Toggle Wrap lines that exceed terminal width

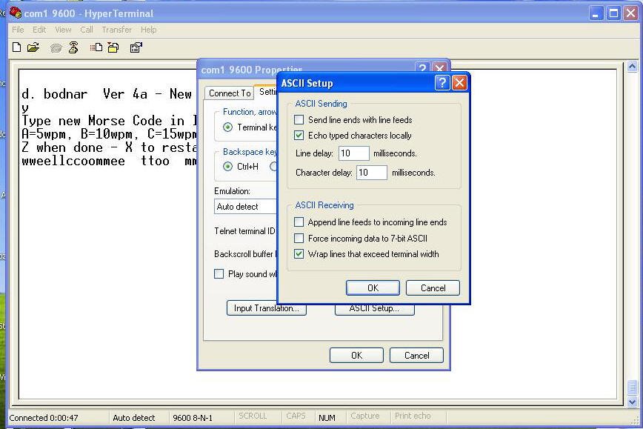tap(299, 254)
